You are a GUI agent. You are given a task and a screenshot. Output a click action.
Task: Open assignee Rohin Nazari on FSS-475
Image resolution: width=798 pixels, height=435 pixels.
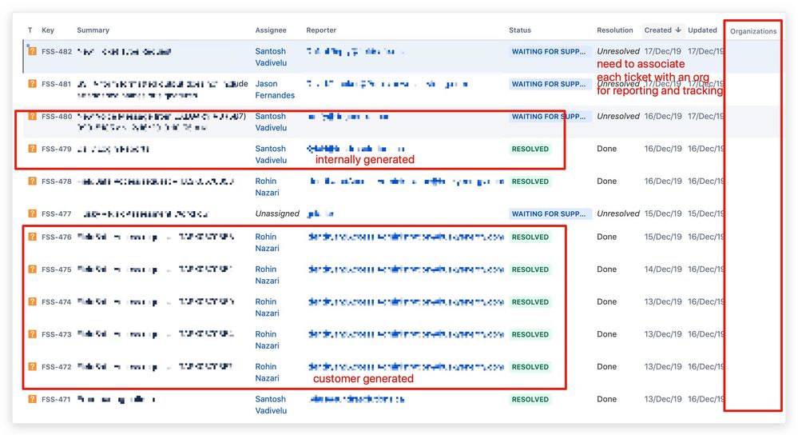[x=267, y=275]
